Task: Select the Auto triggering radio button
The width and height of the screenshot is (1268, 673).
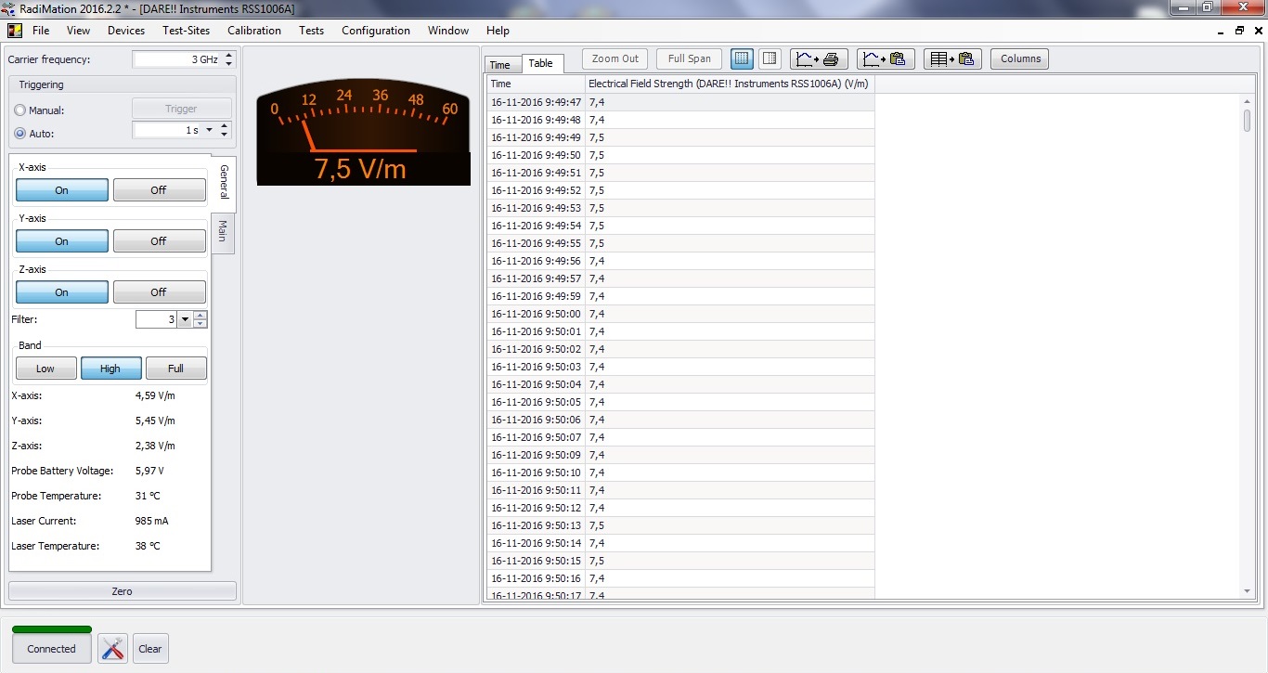Action: pyautogui.click(x=20, y=134)
